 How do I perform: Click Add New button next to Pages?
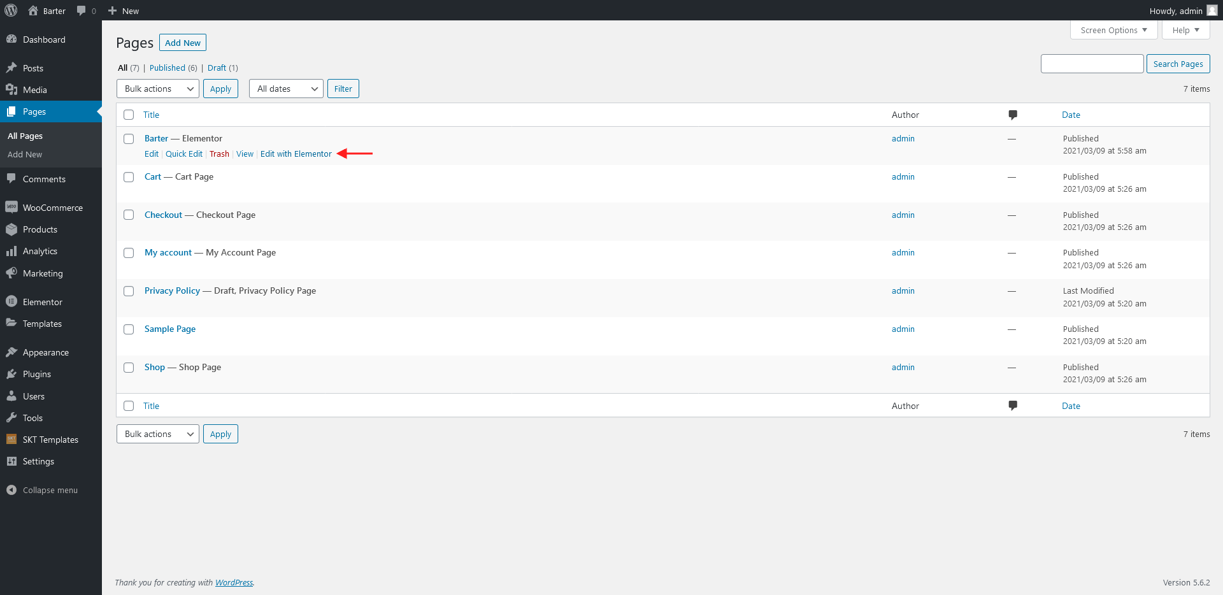(183, 43)
